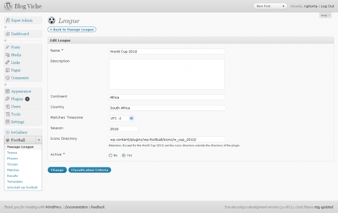Select Manage League submenu item
338x213 pixels.
click(x=20, y=147)
